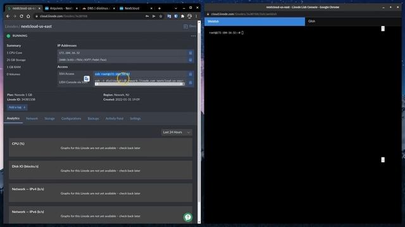Open the Linode actions ellipsis menu

pos(193,36)
